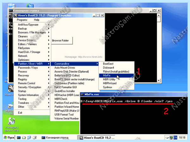Expand the Commandline submenu arrow
Image resolution: width=190 pixels, height=142 pixels.
[97, 64]
